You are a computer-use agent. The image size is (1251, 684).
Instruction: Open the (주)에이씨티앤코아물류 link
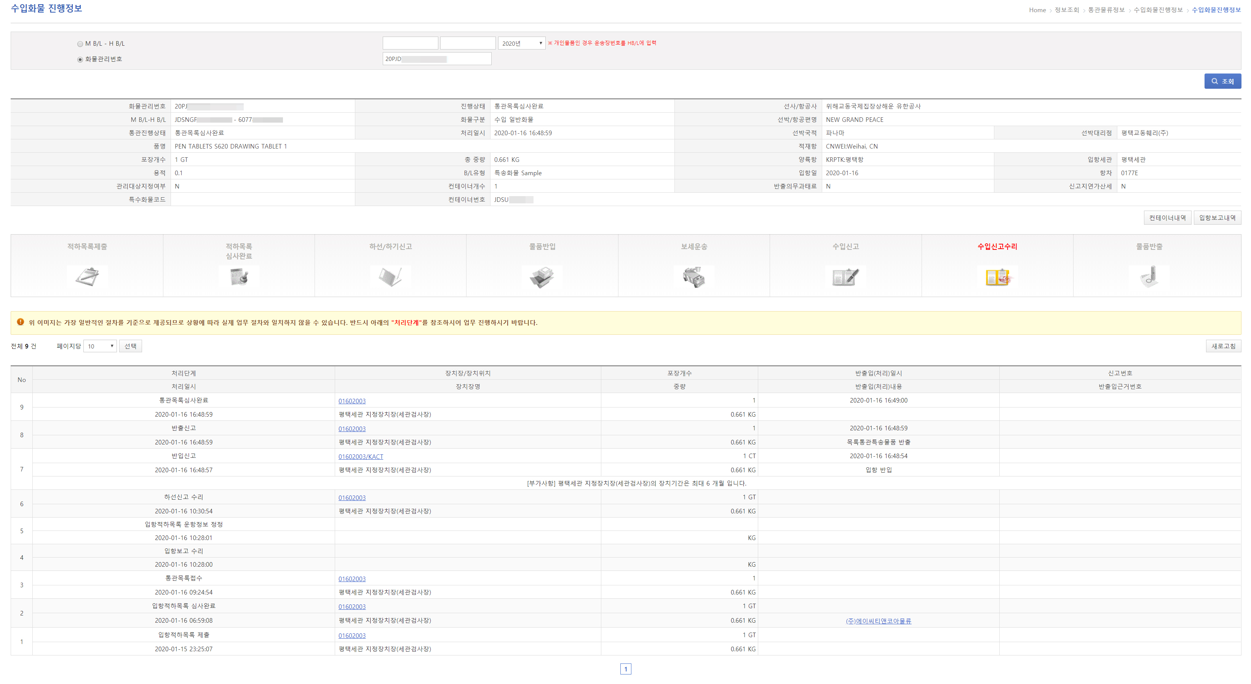click(878, 621)
